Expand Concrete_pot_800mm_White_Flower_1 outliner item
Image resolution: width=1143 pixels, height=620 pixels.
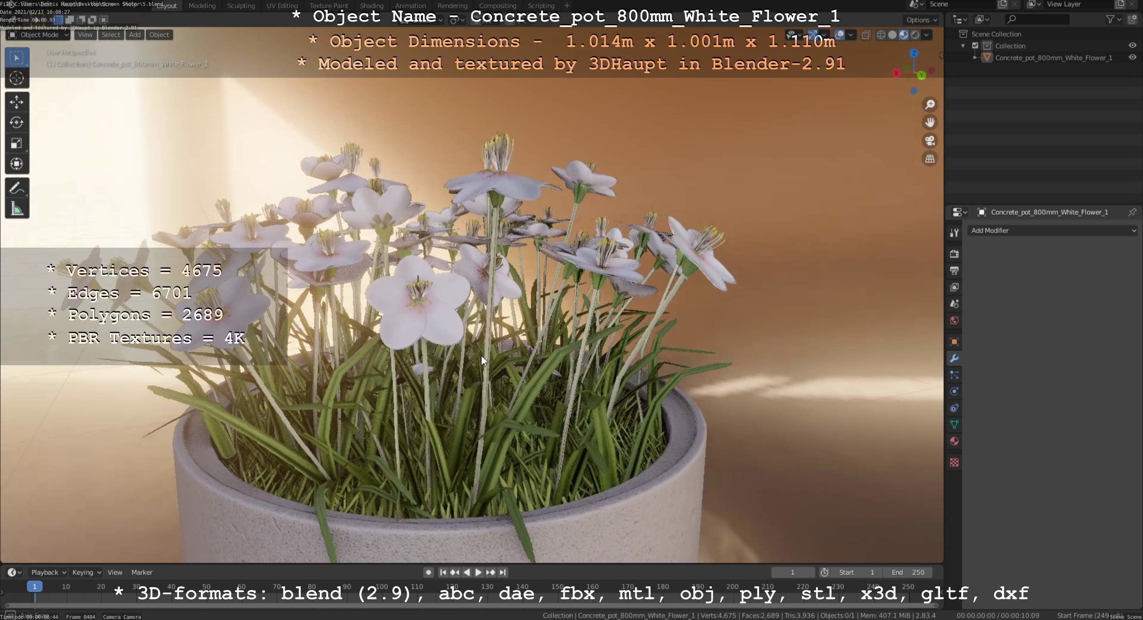(x=975, y=58)
